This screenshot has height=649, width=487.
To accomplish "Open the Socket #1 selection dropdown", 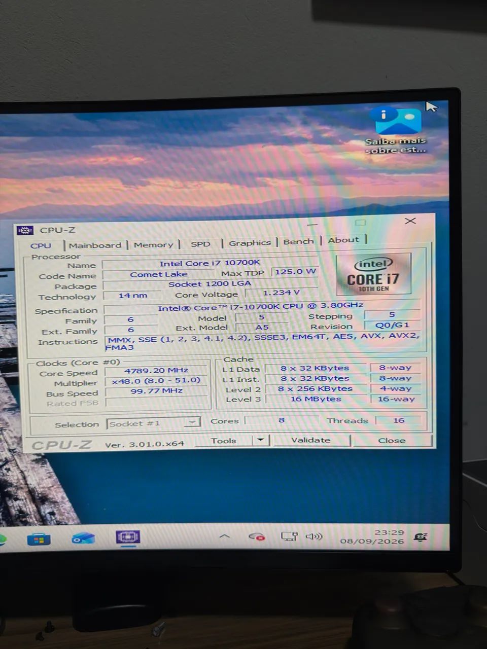I will point(154,423).
